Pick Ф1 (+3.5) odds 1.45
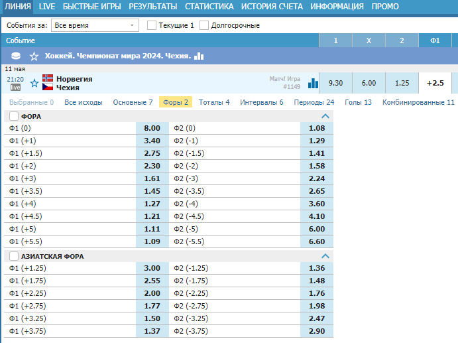458x343 pixels. tap(152, 191)
